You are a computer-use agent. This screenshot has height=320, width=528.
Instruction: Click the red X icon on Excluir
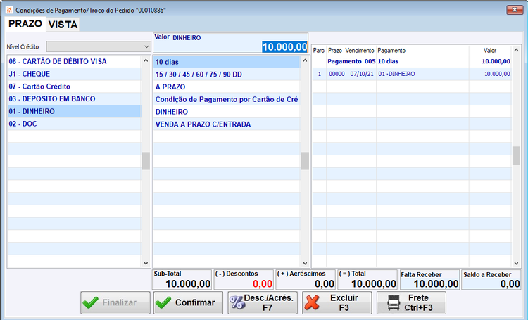[312, 302]
